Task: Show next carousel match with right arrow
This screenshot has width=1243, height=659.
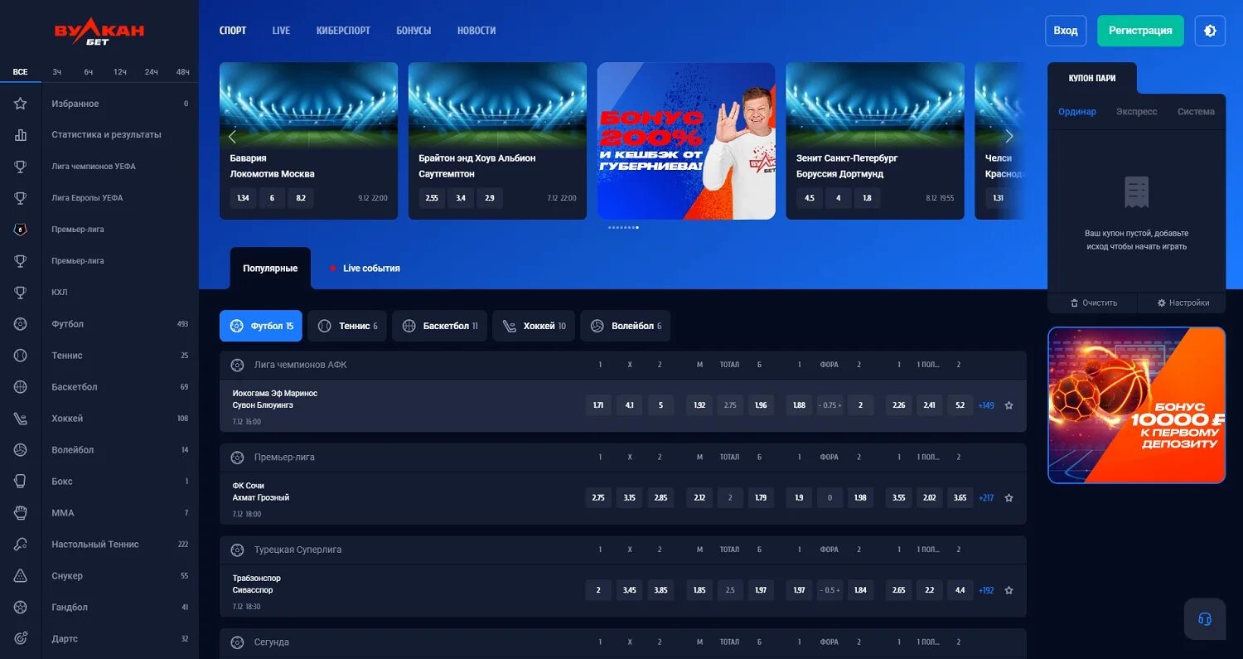Action: click(x=1008, y=137)
